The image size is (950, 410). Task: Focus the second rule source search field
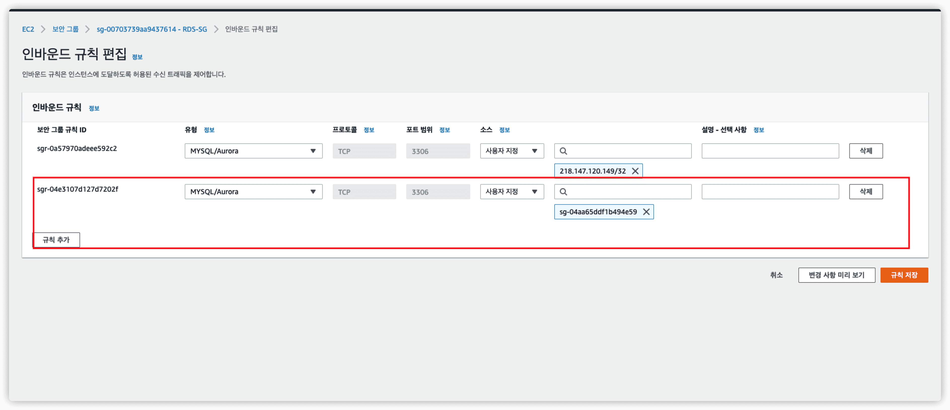coord(623,192)
